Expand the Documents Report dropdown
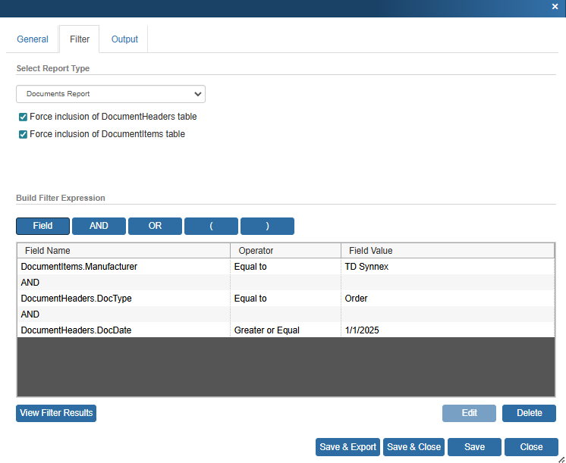This screenshot has height=463, width=566. click(x=111, y=94)
